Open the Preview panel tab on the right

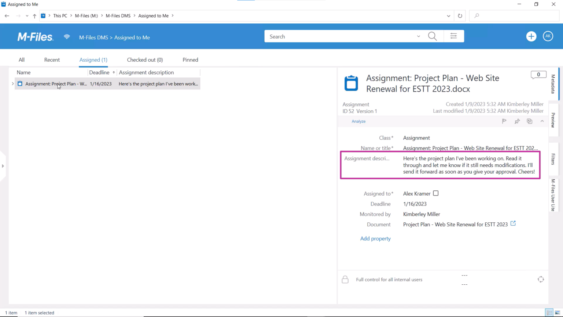pos(553,119)
